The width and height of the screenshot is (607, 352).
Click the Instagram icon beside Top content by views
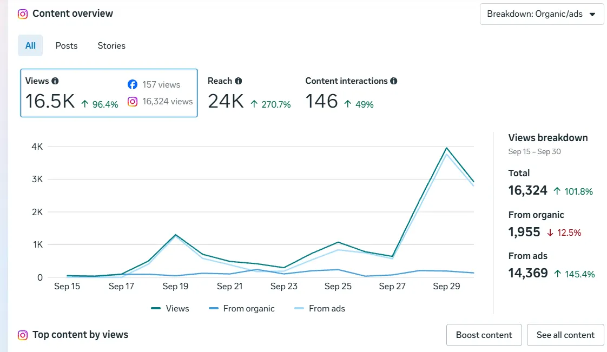point(23,335)
